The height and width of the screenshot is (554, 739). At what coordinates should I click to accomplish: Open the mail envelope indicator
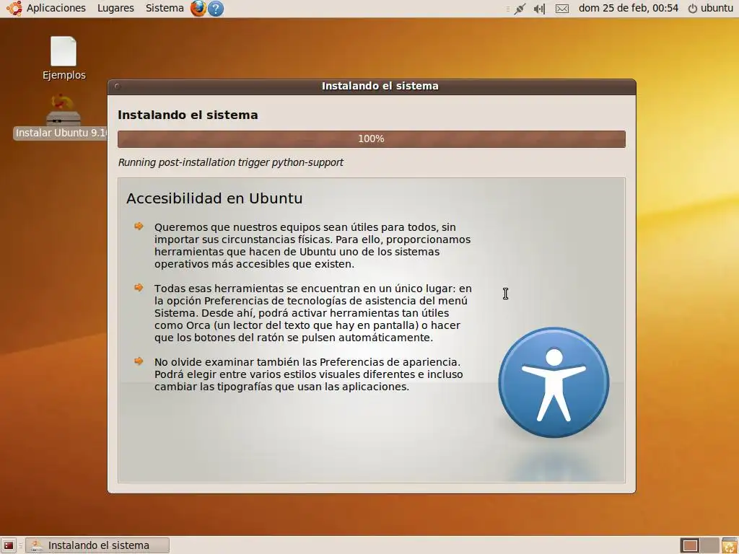coord(561,9)
